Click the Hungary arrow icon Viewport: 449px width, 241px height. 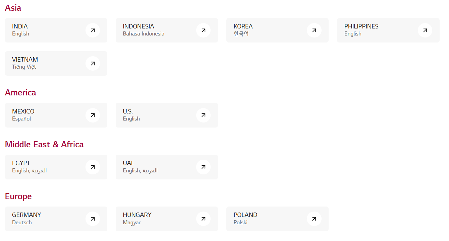point(203,219)
